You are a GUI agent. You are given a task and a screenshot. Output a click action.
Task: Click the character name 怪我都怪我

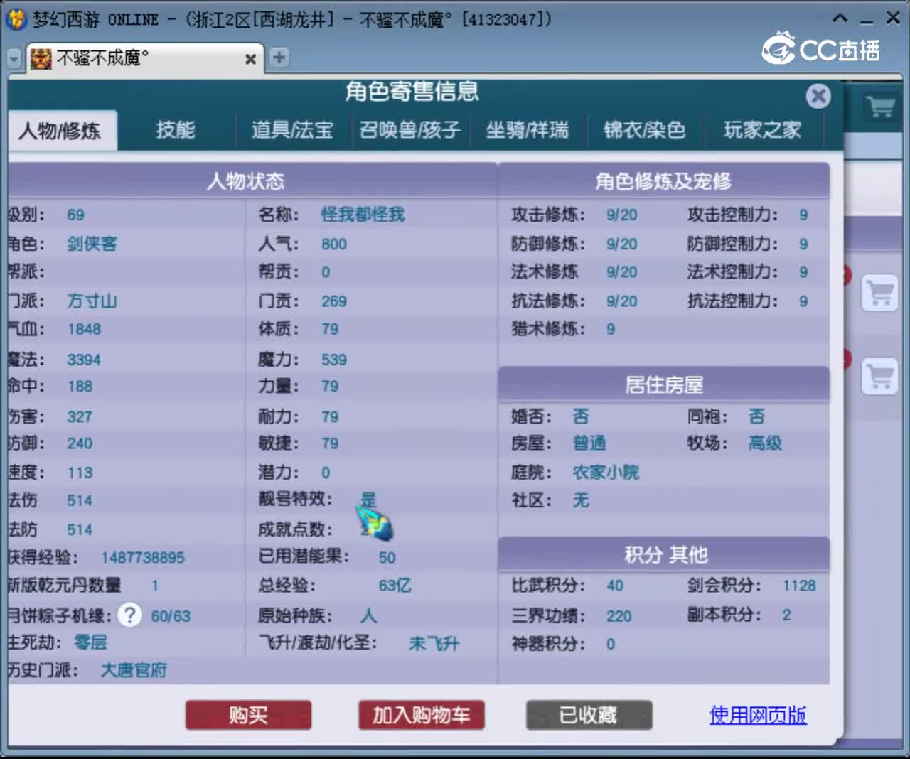click(363, 215)
